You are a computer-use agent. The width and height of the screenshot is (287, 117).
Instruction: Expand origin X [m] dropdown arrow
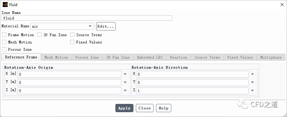click(125, 74)
